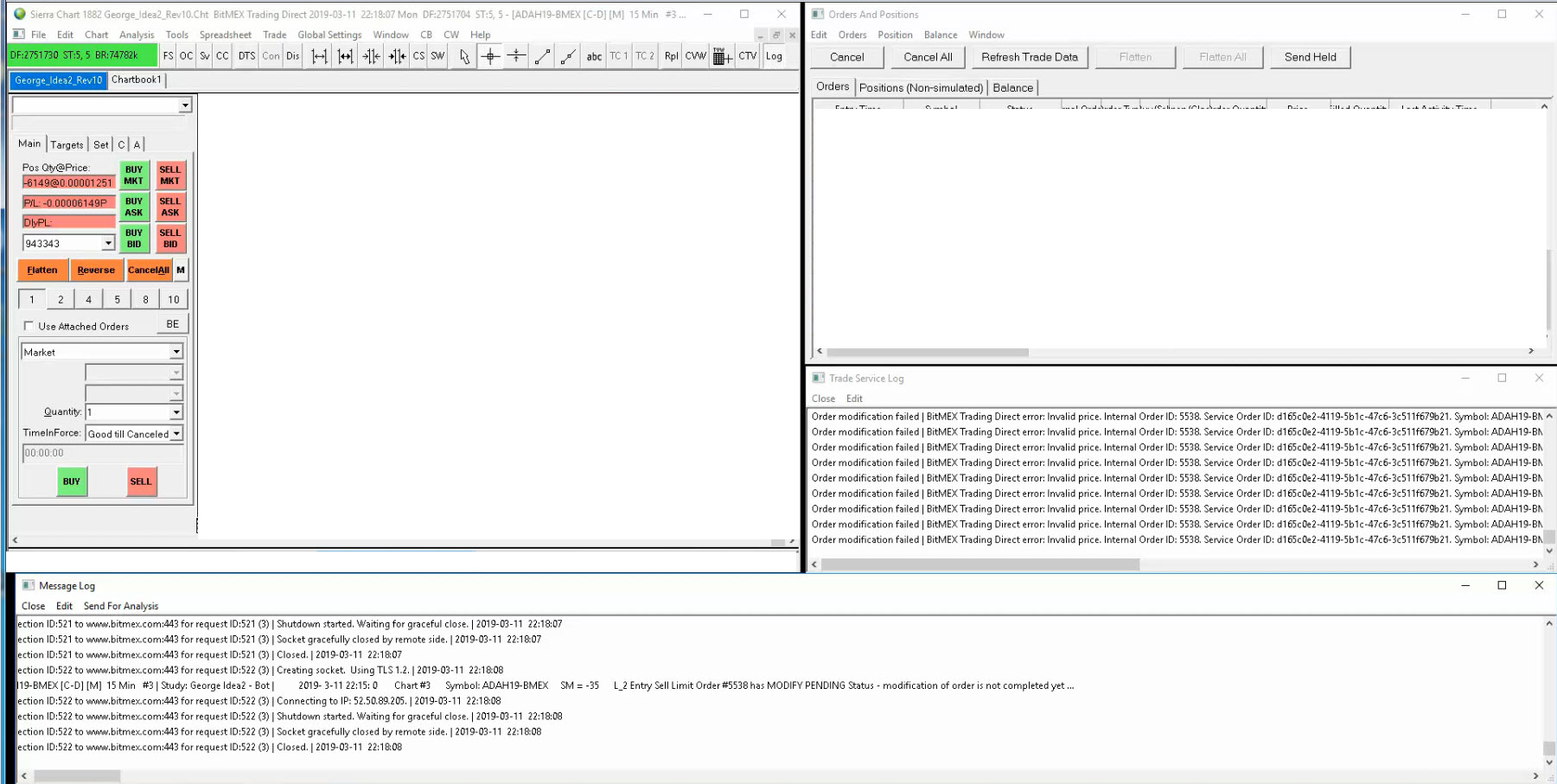This screenshot has height=784, width=1557.
Task: Open the Set tab in trade window
Action: pos(101,144)
